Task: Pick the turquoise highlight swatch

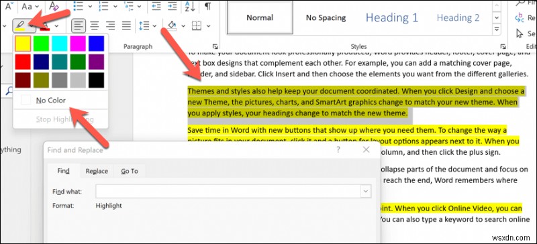Action: pyautogui.click(x=60, y=44)
